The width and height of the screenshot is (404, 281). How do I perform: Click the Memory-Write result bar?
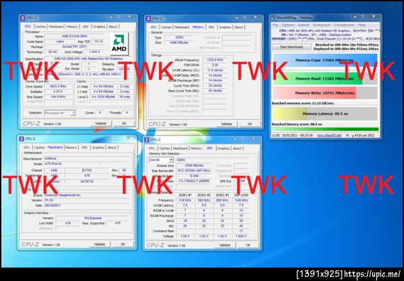[x=325, y=93]
